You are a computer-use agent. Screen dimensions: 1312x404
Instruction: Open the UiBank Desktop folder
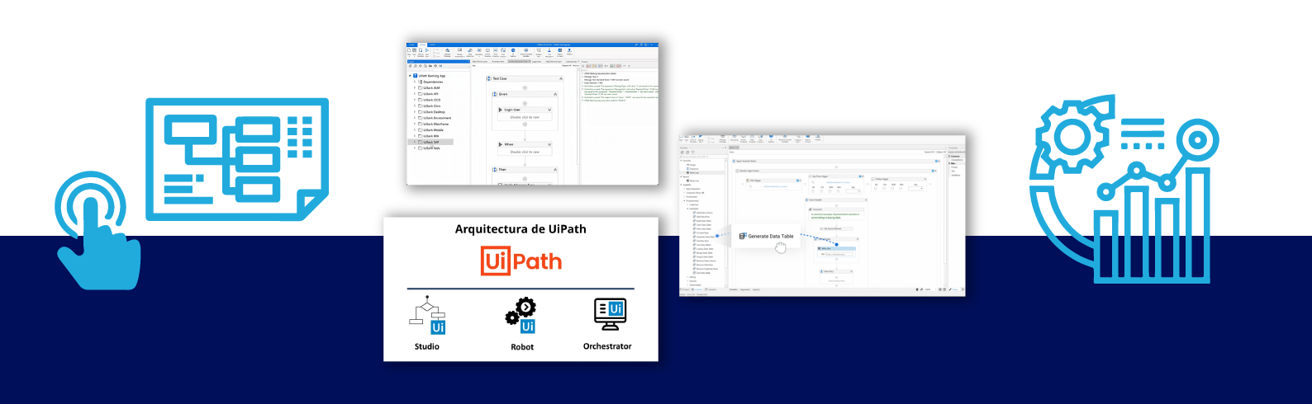(433, 112)
